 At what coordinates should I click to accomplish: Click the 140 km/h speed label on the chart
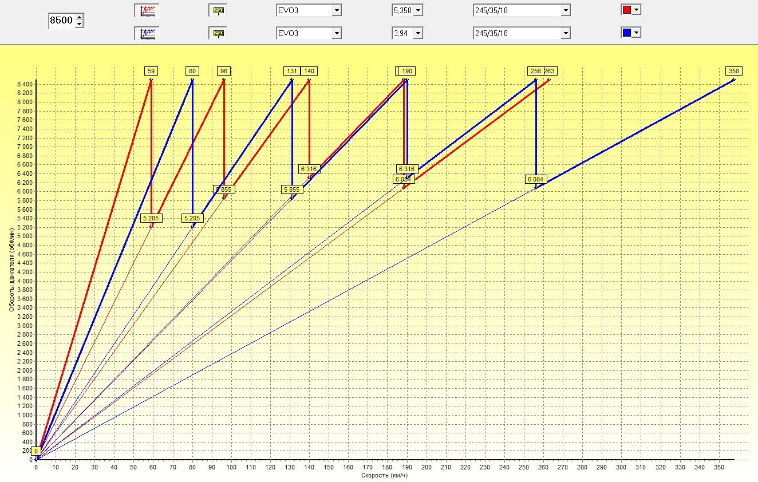(x=309, y=71)
